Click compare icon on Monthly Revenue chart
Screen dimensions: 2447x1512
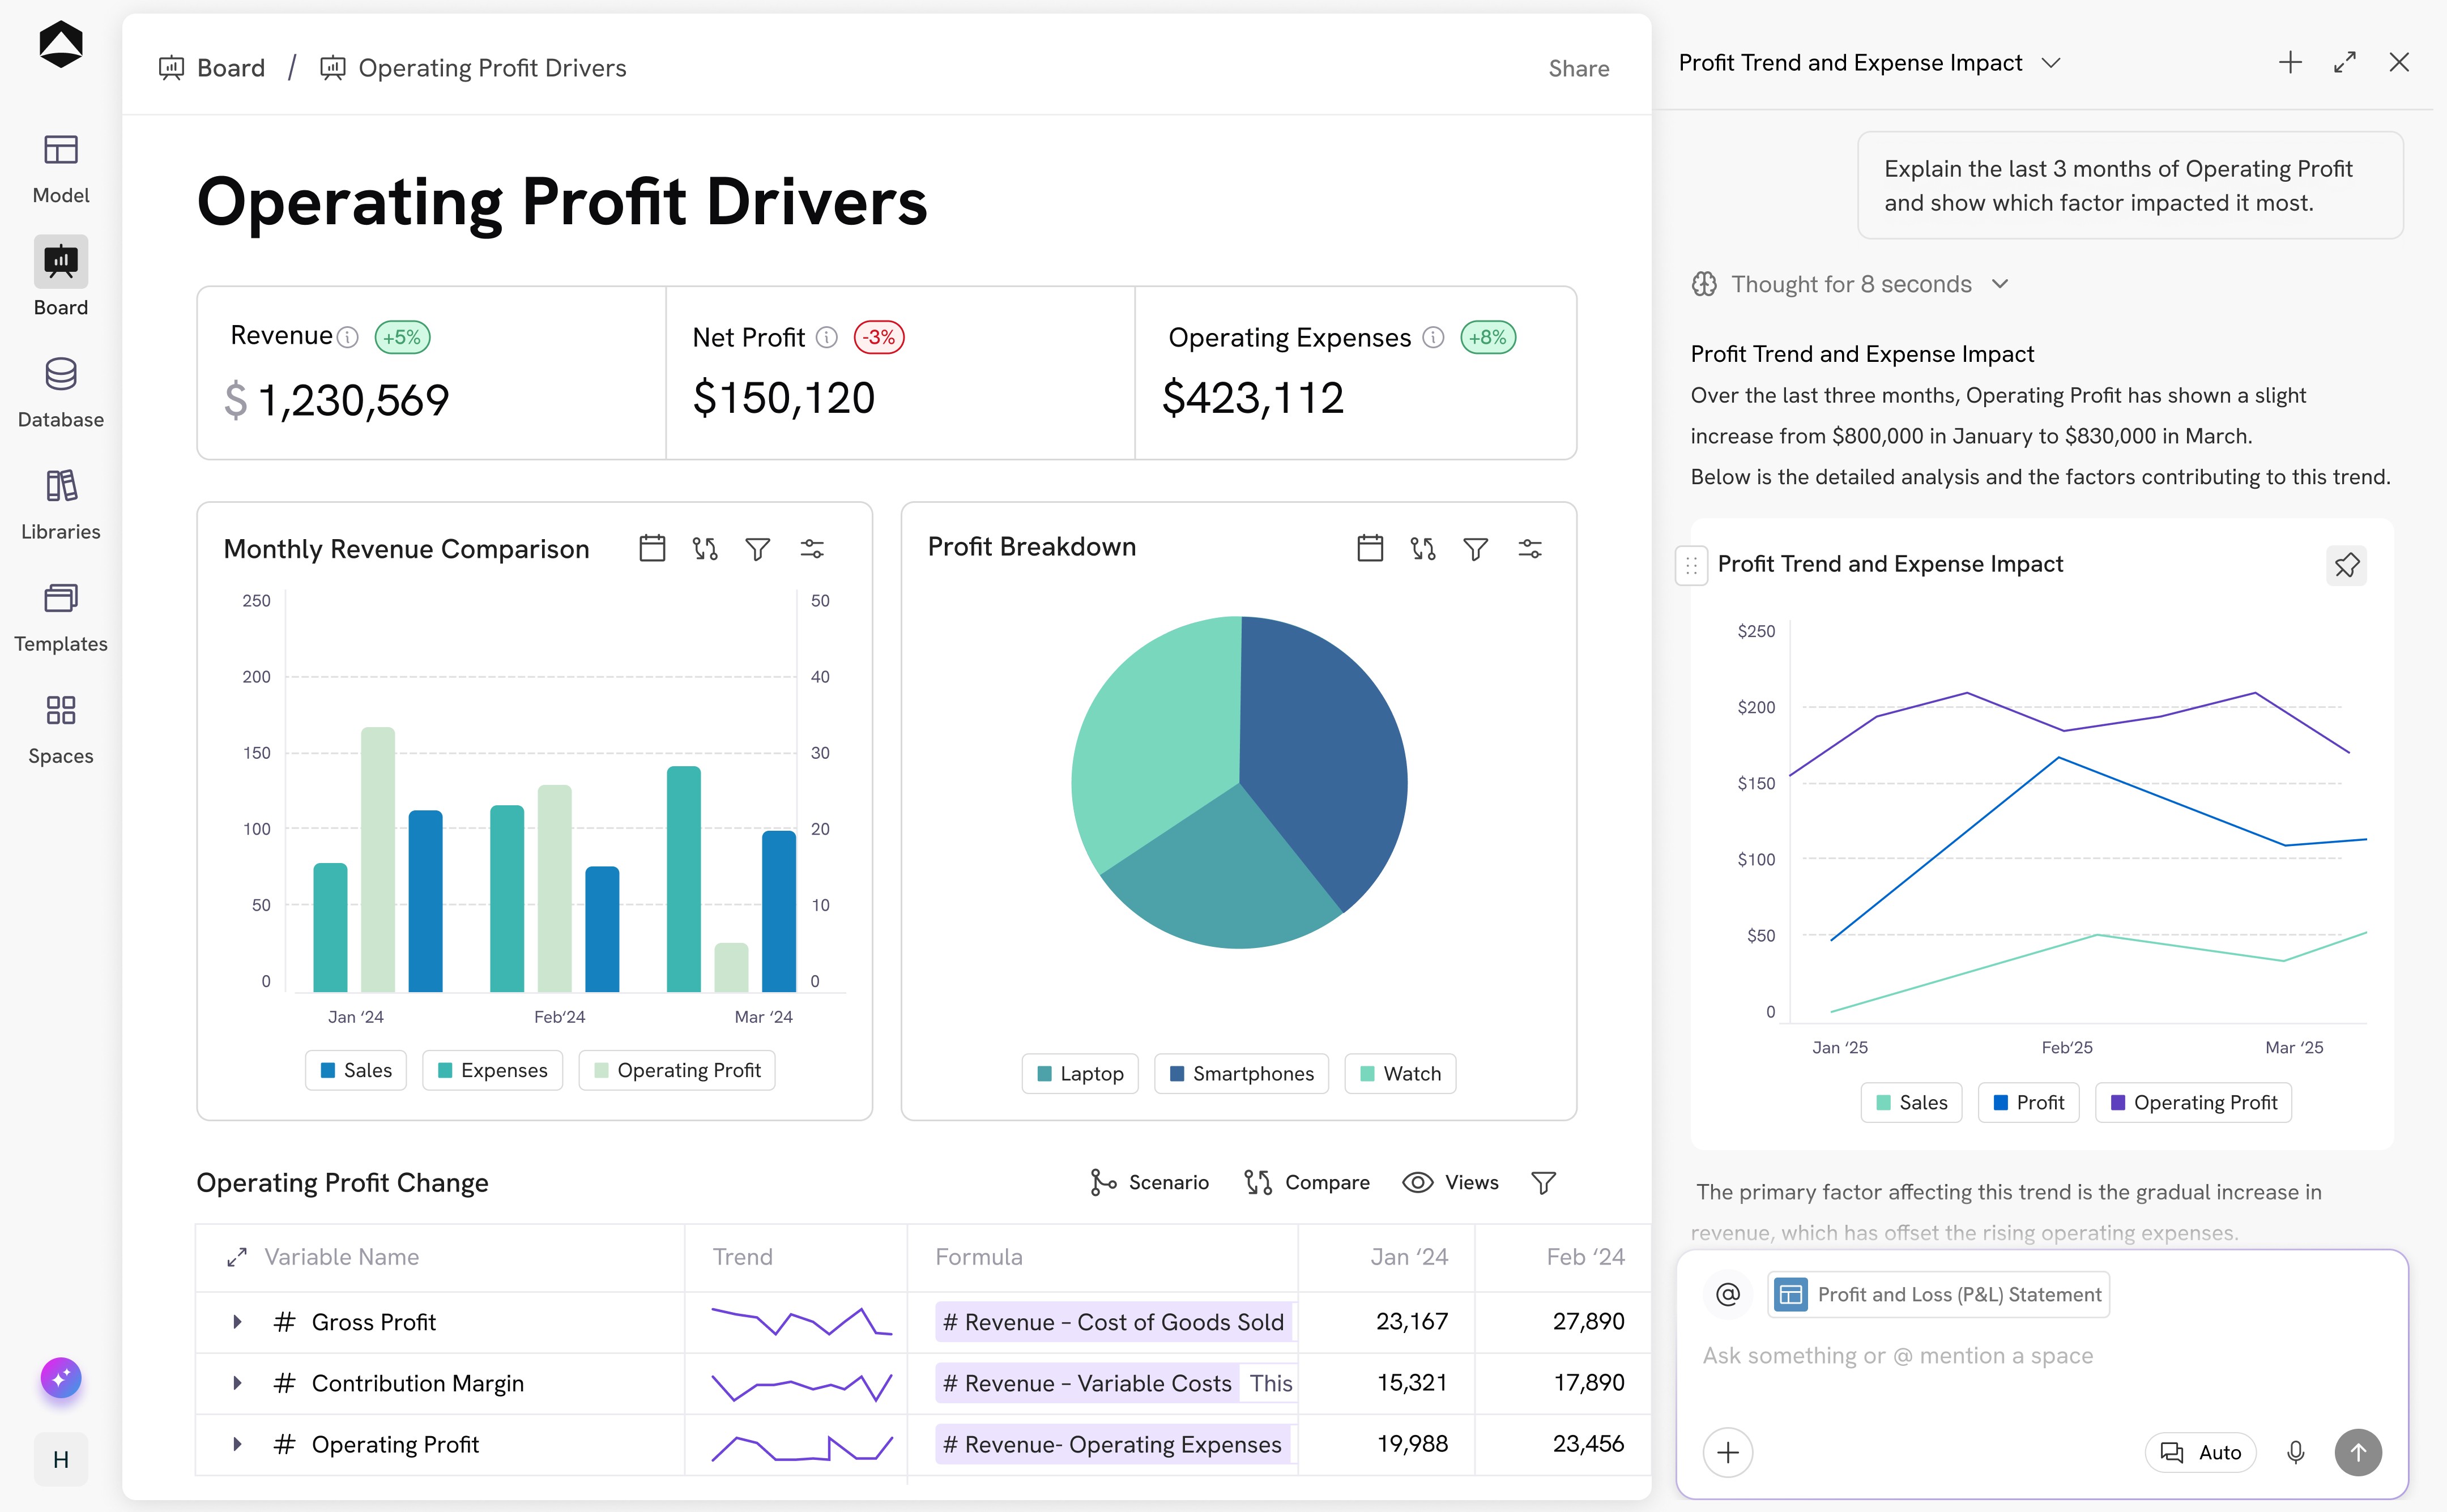[705, 548]
